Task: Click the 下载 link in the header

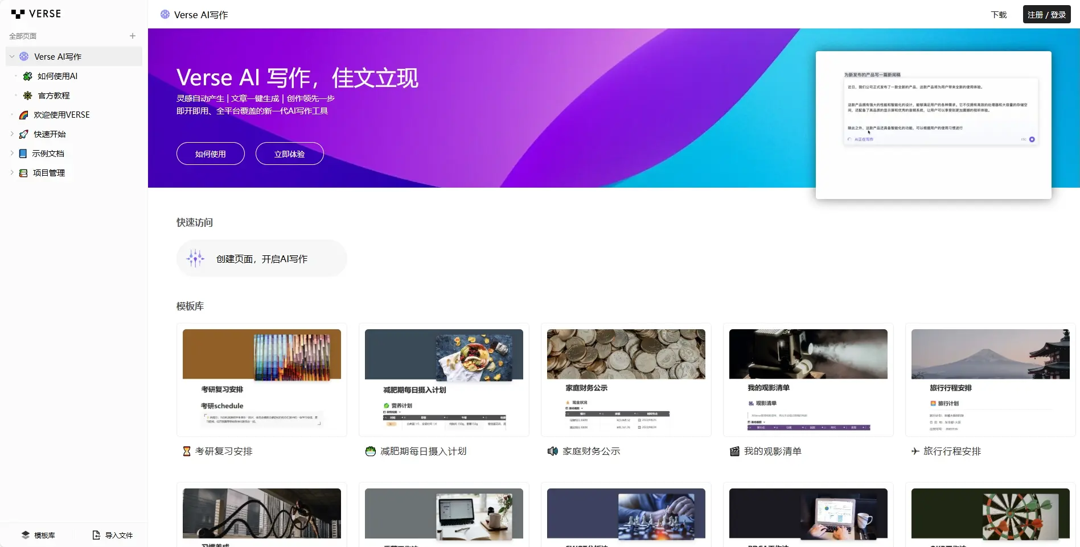Action: click(x=999, y=15)
